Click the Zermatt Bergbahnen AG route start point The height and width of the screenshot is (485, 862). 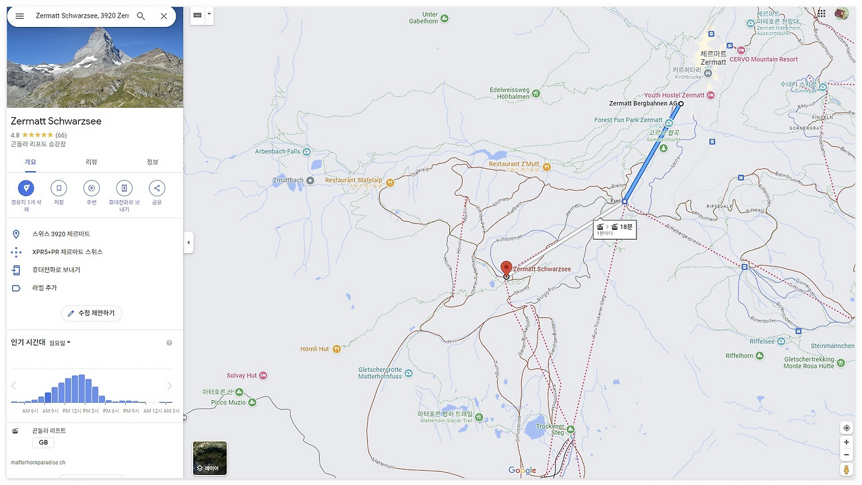point(681,104)
